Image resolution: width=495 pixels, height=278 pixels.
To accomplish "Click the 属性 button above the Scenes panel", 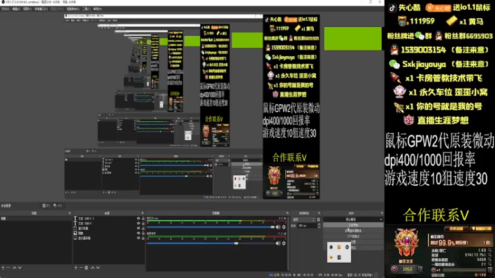I will pyautogui.click(x=46, y=206).
